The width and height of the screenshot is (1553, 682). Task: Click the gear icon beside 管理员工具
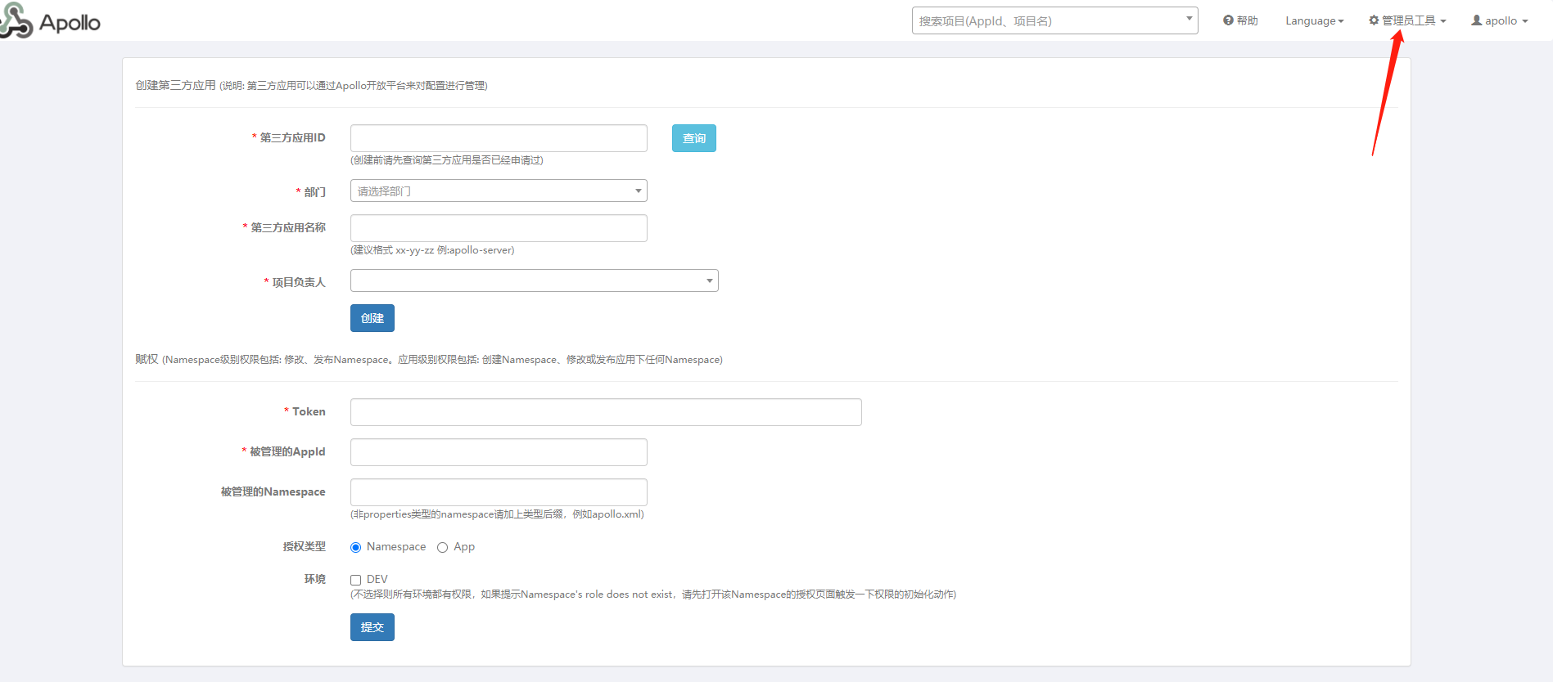click(1374, 20)
